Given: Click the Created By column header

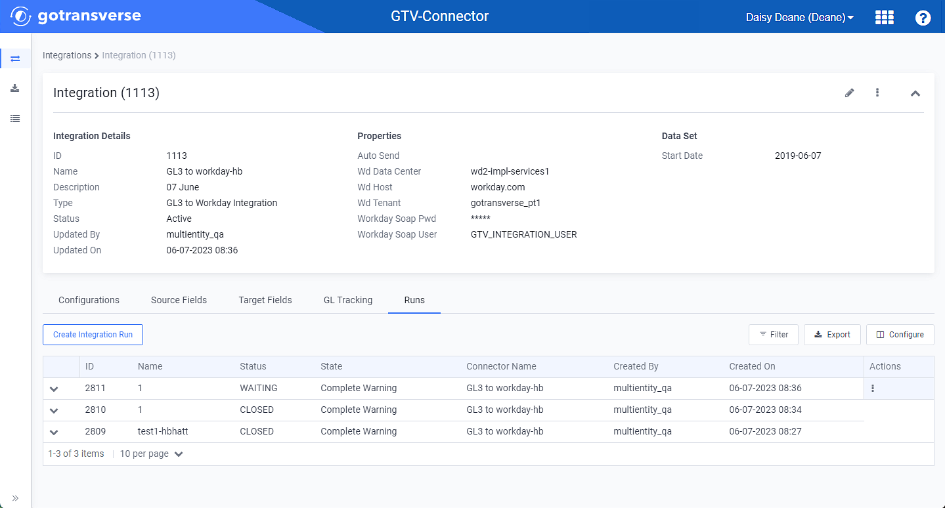Looking at the screenshot, I should [x=636, y=366].
